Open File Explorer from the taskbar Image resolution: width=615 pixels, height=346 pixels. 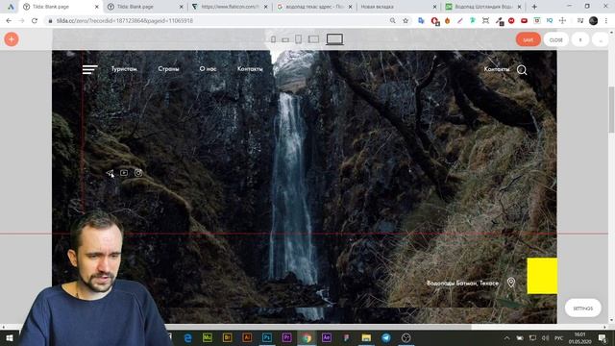coord(366,337)
